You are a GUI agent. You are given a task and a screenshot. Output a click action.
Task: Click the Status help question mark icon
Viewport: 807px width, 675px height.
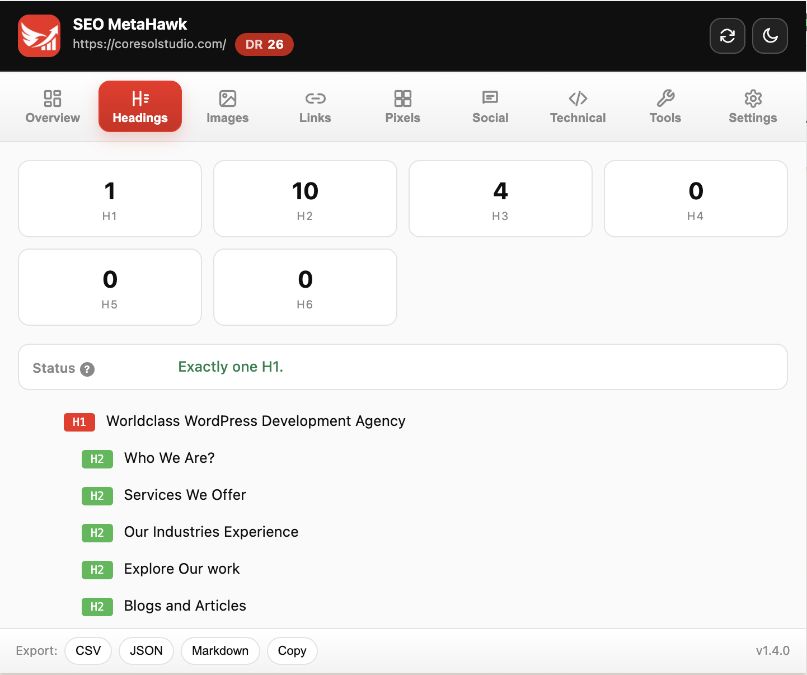coord(87,369)
